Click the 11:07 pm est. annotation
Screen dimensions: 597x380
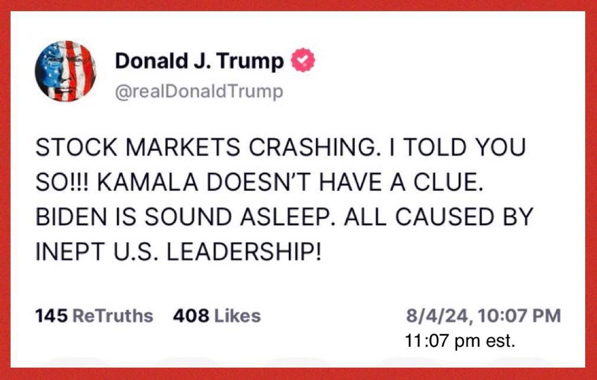click(460, 341)
